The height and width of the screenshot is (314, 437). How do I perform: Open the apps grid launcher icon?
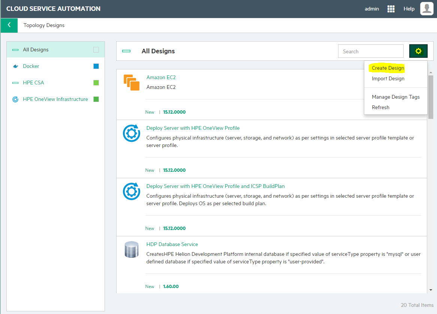pyautogui.click(x=391, y=9)
